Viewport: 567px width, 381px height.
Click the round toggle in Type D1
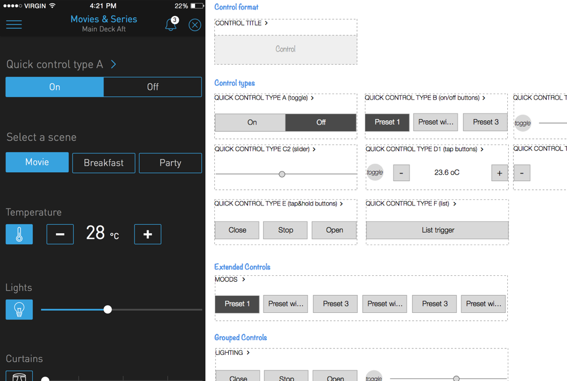coord(375,172)
